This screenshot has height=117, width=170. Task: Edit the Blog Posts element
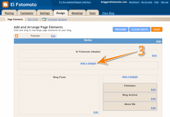point(96,112)
